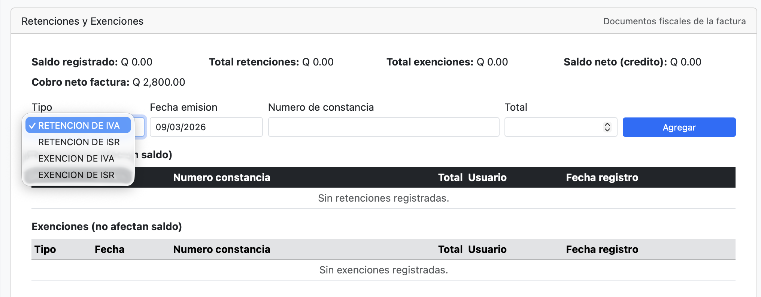Click the Usuario column header
The image size is (761, 297).
click(488, 177)
